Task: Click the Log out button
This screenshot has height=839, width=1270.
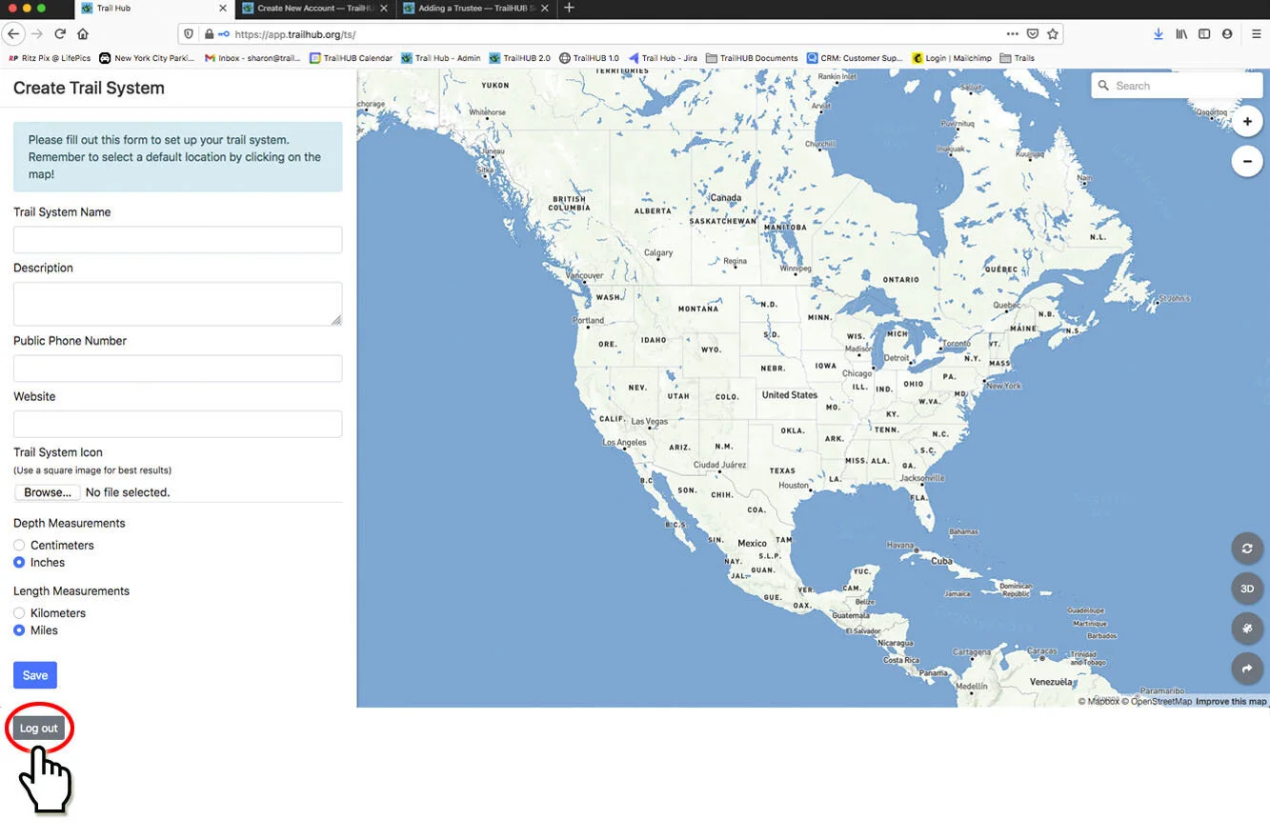Action: pyautogui.click(x=39, y=729)
